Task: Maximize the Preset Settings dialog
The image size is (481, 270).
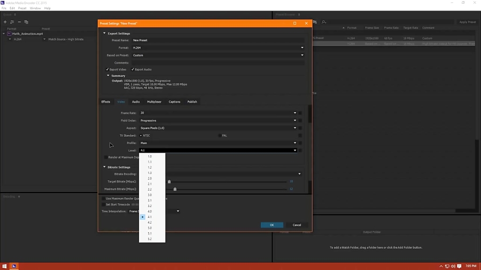Action: (295, 23)
